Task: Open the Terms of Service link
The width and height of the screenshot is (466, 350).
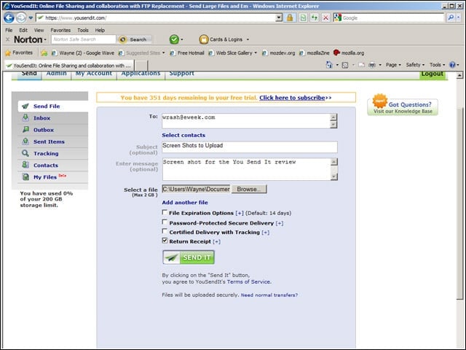Action: (248, 282)
